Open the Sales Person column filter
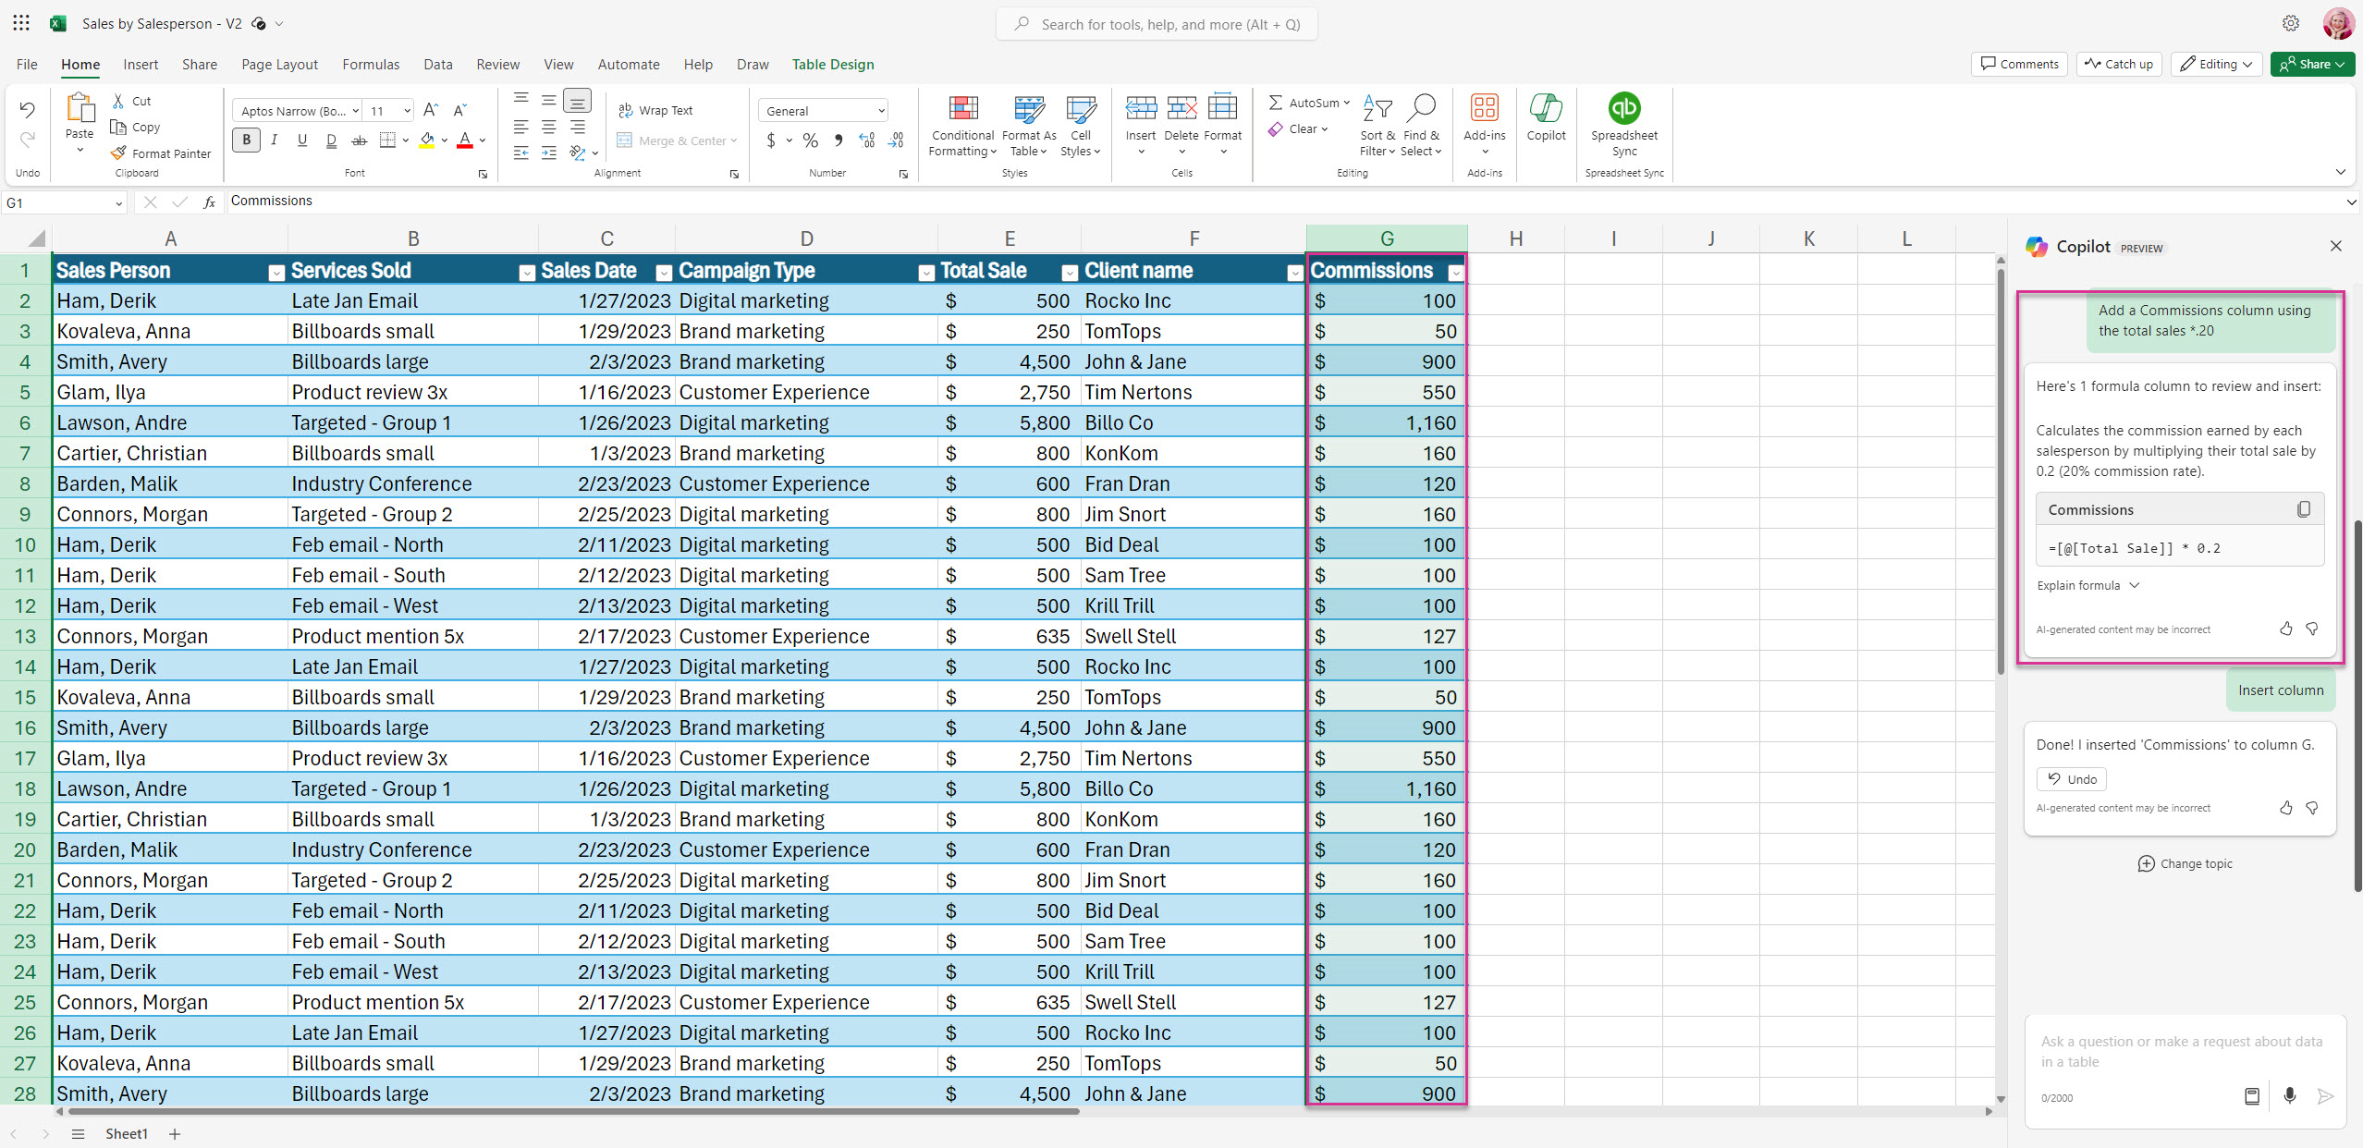Viewport: 2363px width, 1148px height. (x=275, y=272)
